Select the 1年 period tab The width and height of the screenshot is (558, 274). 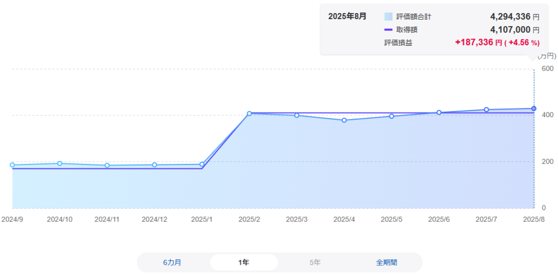click(244, 263)
